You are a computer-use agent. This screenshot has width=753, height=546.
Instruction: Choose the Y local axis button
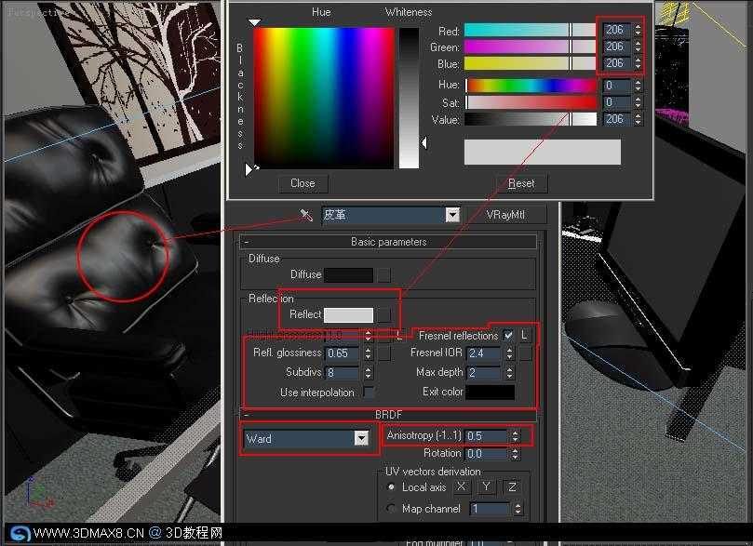point(486,487)
